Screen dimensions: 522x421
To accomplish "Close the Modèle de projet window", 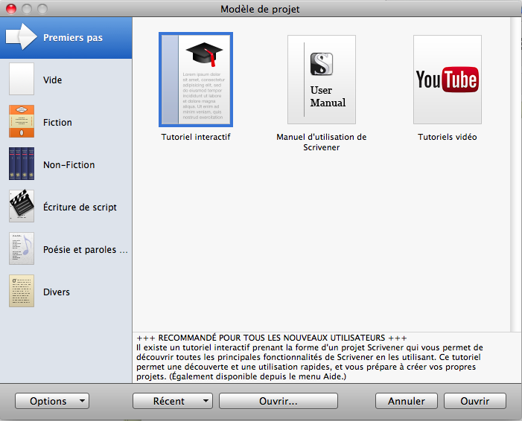I will click(11, 8).
